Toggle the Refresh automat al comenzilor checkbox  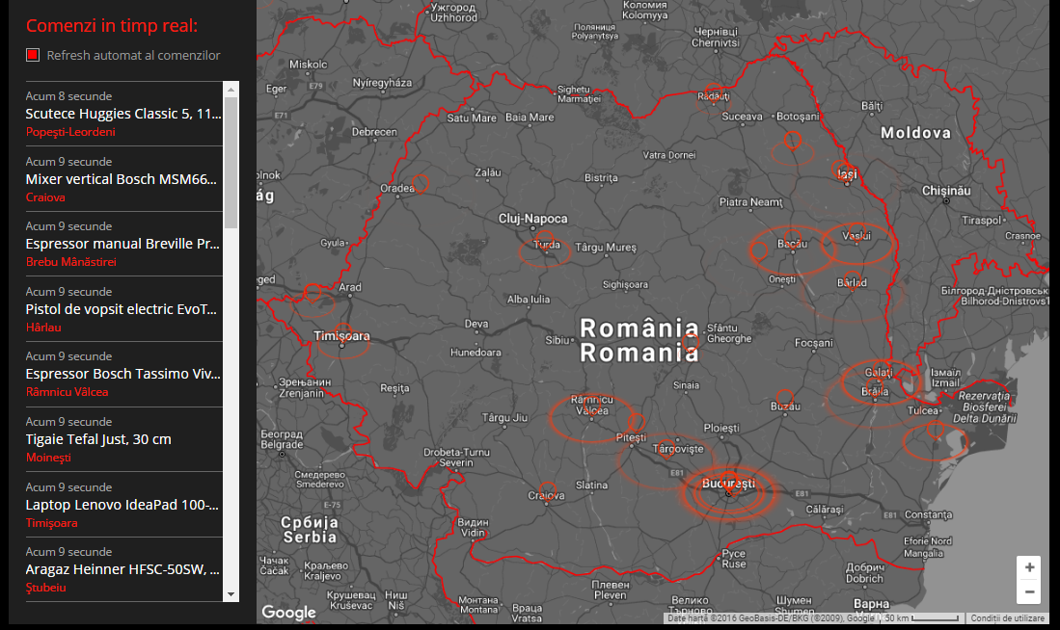pyautogui.click(x=33, y=55)
